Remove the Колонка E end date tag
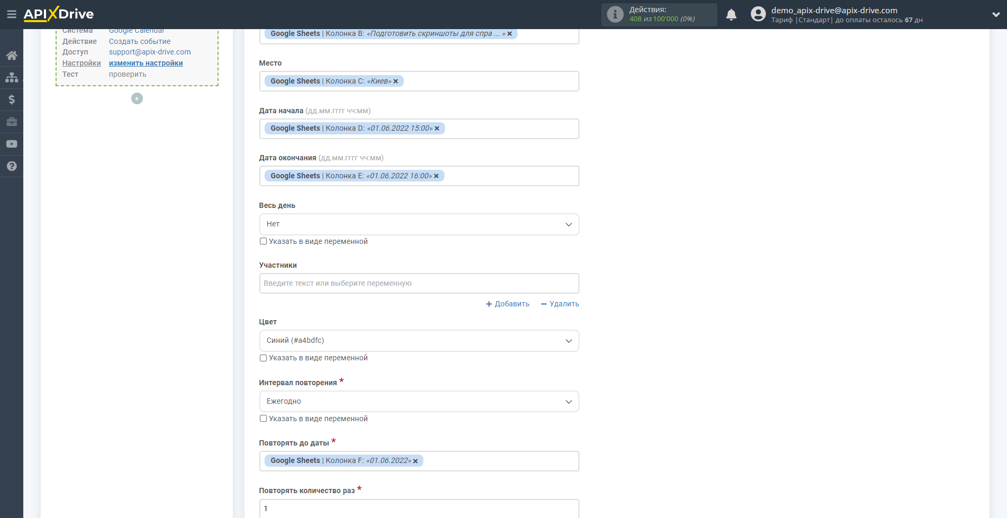The width and height of the screenshot is (1007, 518). [437, 176]
